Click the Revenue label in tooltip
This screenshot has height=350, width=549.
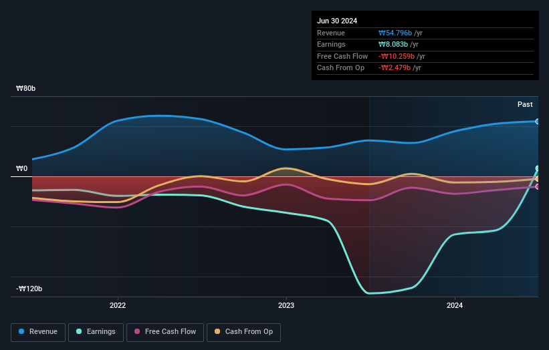coord(331,33)
